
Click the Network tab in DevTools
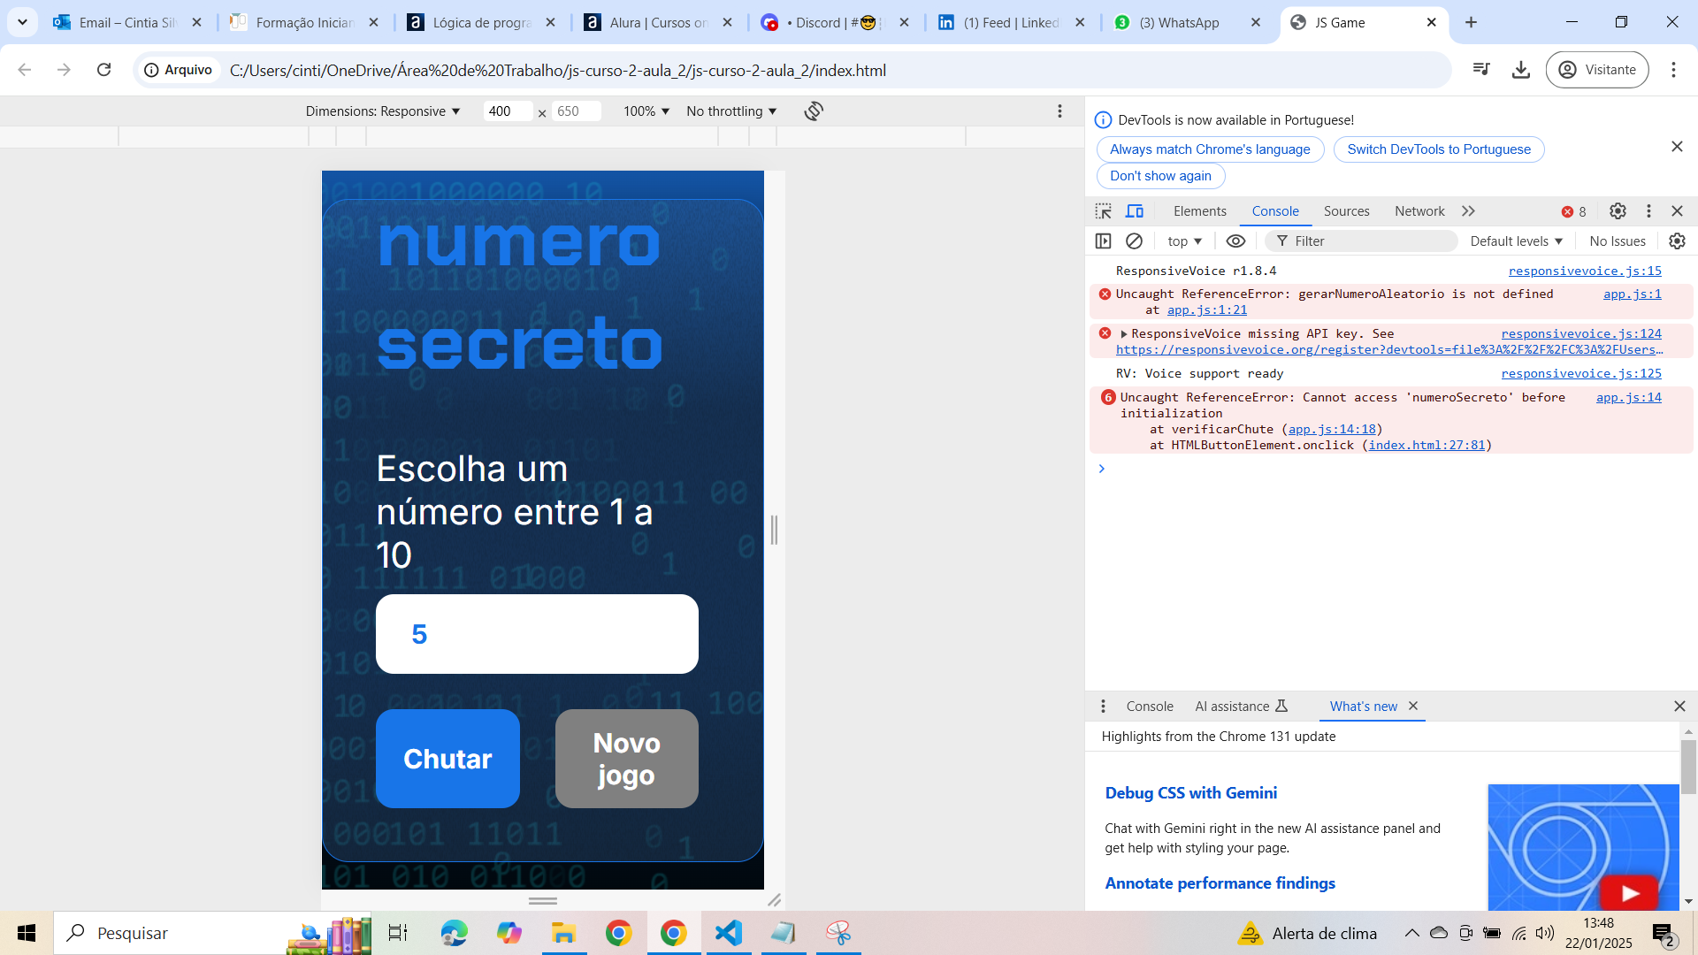click(1420, 211)
